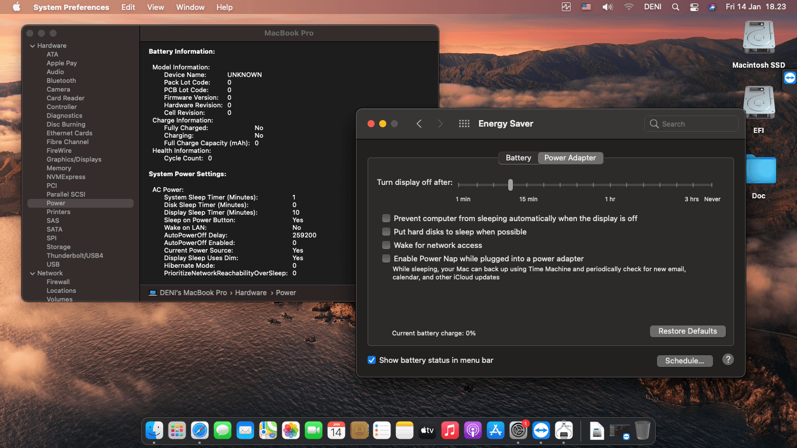Go back using the Energy Saver back arrow
Screen dimensions: 797x448
point(419,124)
